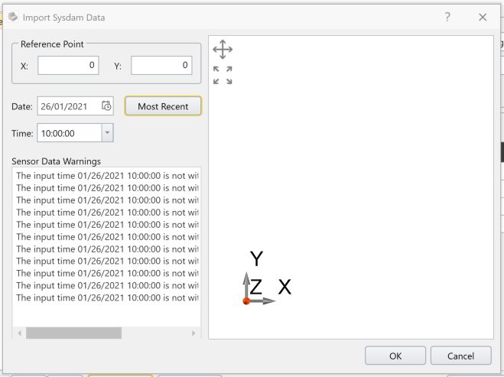Click the scroll left arrow under warnings
The height and width of the screenshot is (377, 504).
(18, 333)
